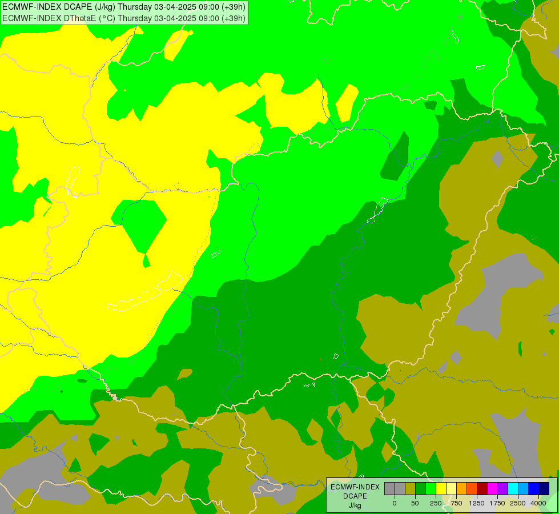Click the legend value '1250'
The width and height of the screenshot is (559, 514).
477,503
